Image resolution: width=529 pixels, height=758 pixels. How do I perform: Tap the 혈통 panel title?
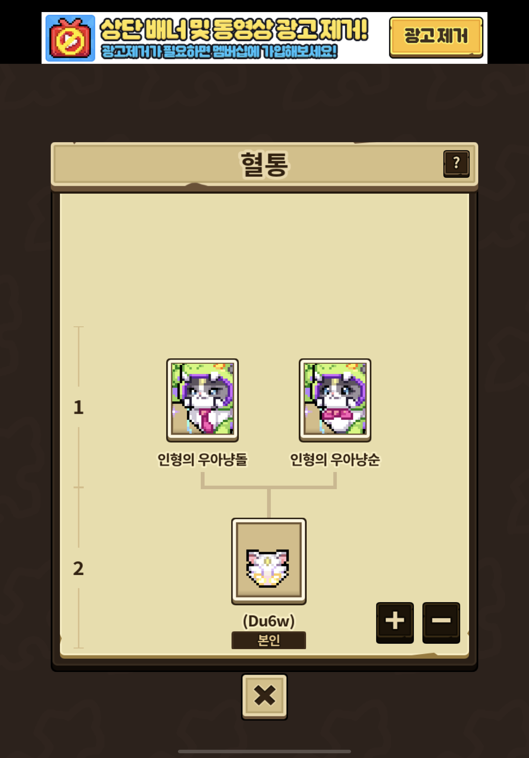pyautogui.click(x=264, y=164)
